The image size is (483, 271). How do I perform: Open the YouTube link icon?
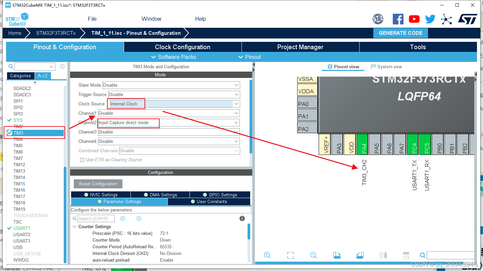click(414, 19)
